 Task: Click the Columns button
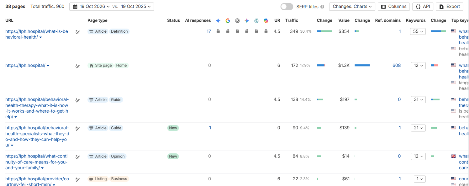pyautogui.click(x=394, y=6)
